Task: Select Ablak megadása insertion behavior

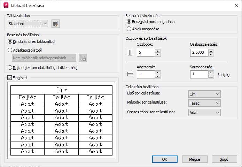Action: [129, 29]
